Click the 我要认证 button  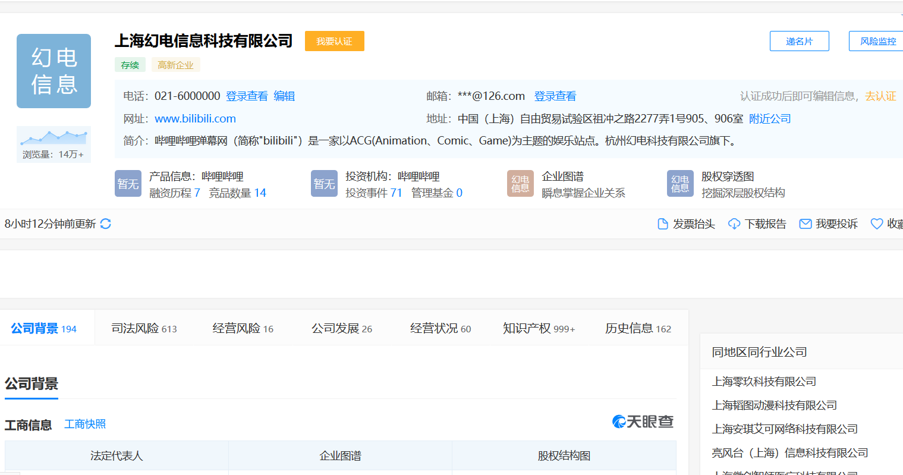334,41
